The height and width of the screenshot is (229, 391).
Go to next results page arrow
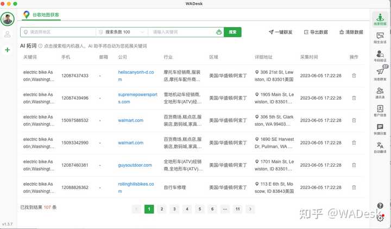click(x=250, y=209)
